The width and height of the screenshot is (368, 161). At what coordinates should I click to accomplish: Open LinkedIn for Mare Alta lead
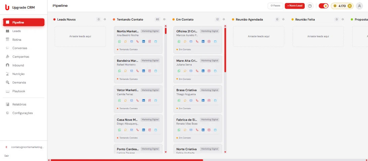tap(203, 71)
